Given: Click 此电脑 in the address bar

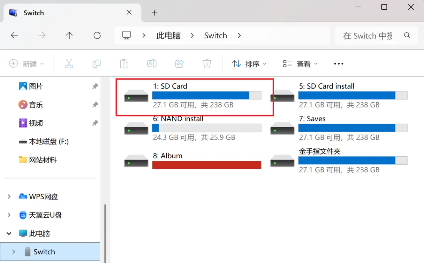Looking at the screenshot, I should point(169,36).
